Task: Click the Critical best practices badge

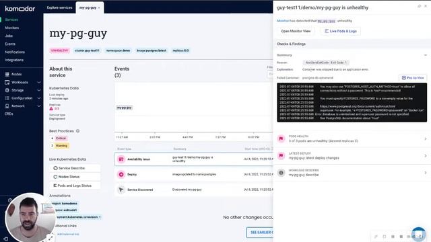Action: (x=61, y=138)
